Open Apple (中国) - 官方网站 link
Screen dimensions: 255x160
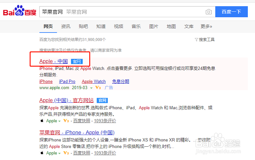tap(66, 100)
